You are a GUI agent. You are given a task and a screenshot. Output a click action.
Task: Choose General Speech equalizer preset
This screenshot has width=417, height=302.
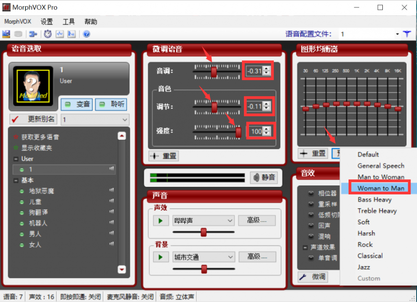(381, 166)
